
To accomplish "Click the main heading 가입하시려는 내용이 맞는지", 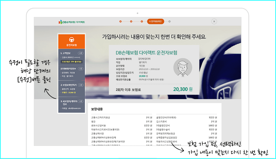I will tap(154, 37).
